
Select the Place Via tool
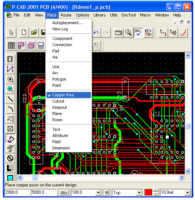(10, 89)
